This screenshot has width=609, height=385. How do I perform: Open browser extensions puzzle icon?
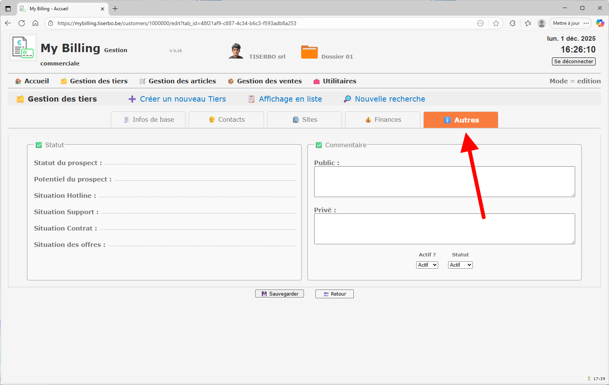(512, 23)
